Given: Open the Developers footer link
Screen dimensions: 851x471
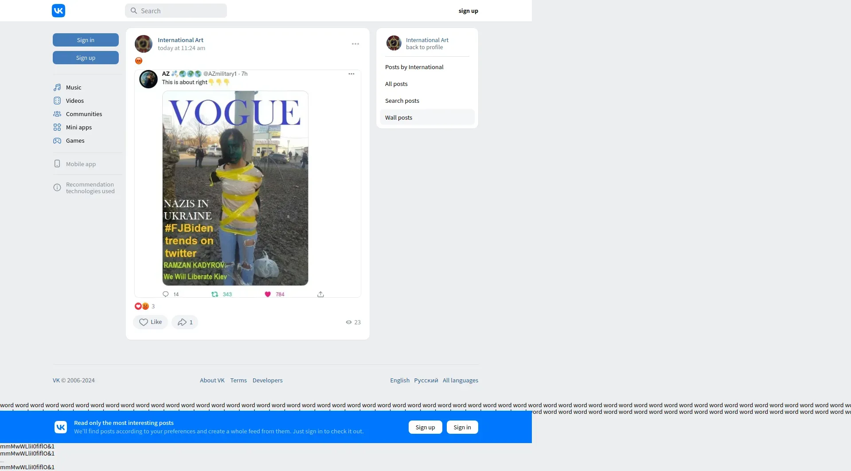Looking at the screenshot, I should coord(268,380).
